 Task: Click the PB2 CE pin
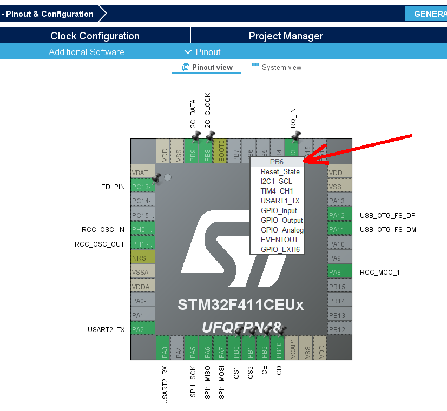pos(264,348)
